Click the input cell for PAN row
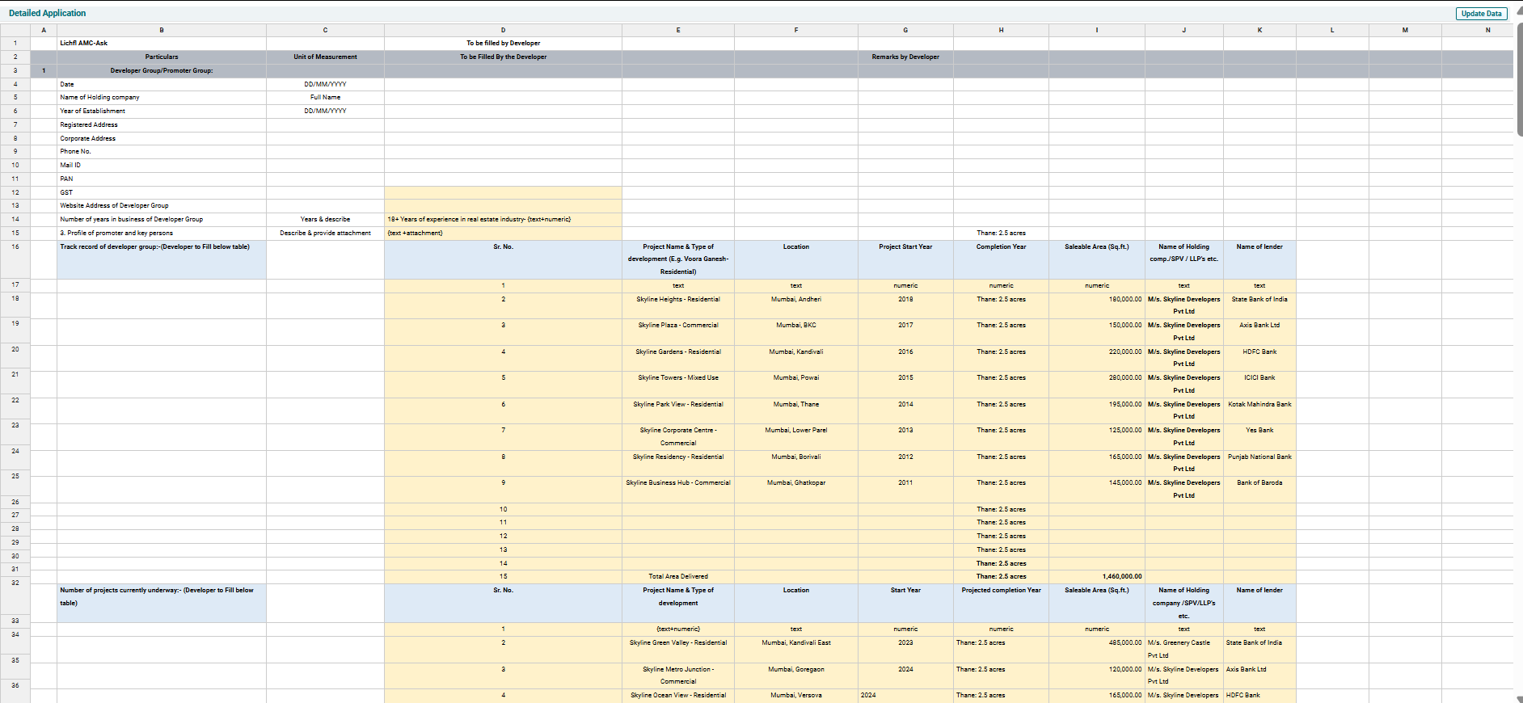The image size is (1523, 703). [x=503, y=179]
